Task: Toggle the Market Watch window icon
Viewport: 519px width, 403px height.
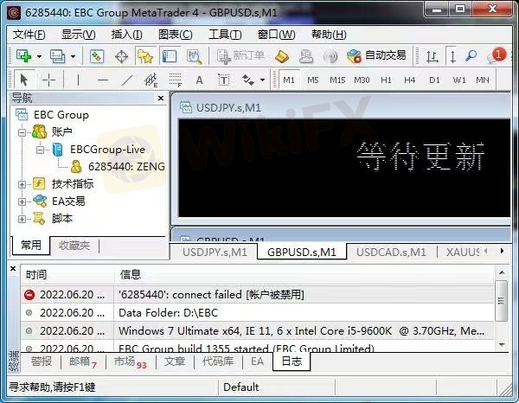Action: click(97, 56)
